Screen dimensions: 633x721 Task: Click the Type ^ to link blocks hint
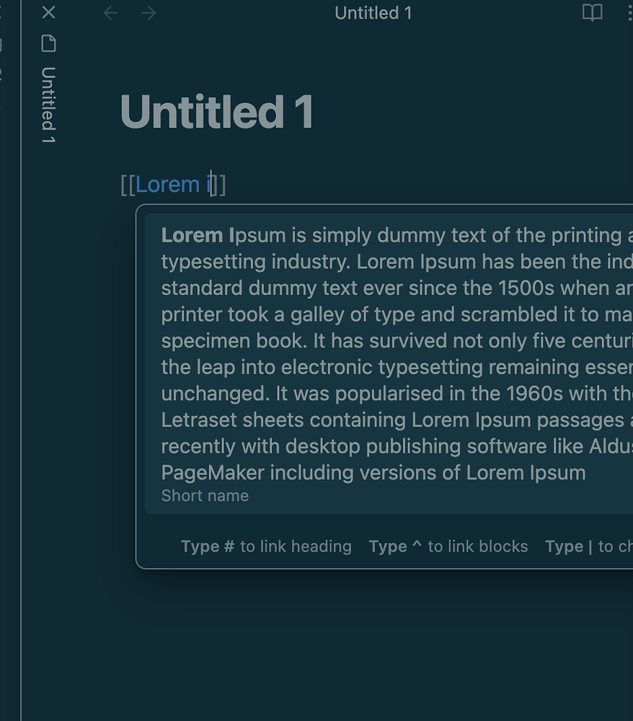(448, 546)
